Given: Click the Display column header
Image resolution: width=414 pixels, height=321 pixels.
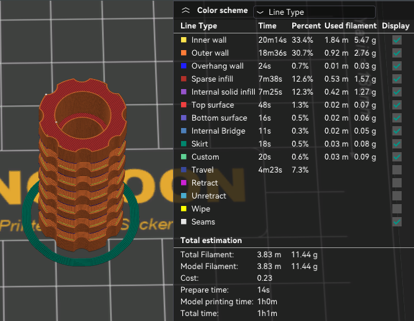Looking at the screenshot, I should (395, 25).
